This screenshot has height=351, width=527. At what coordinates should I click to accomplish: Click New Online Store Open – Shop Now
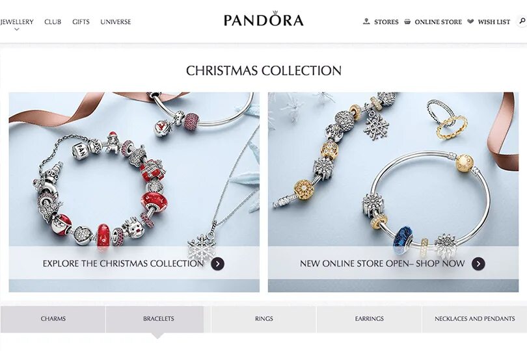pos(382,264)
